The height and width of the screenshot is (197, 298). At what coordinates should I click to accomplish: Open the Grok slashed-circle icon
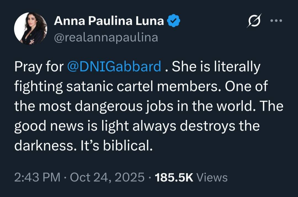[x=254, y=21]
